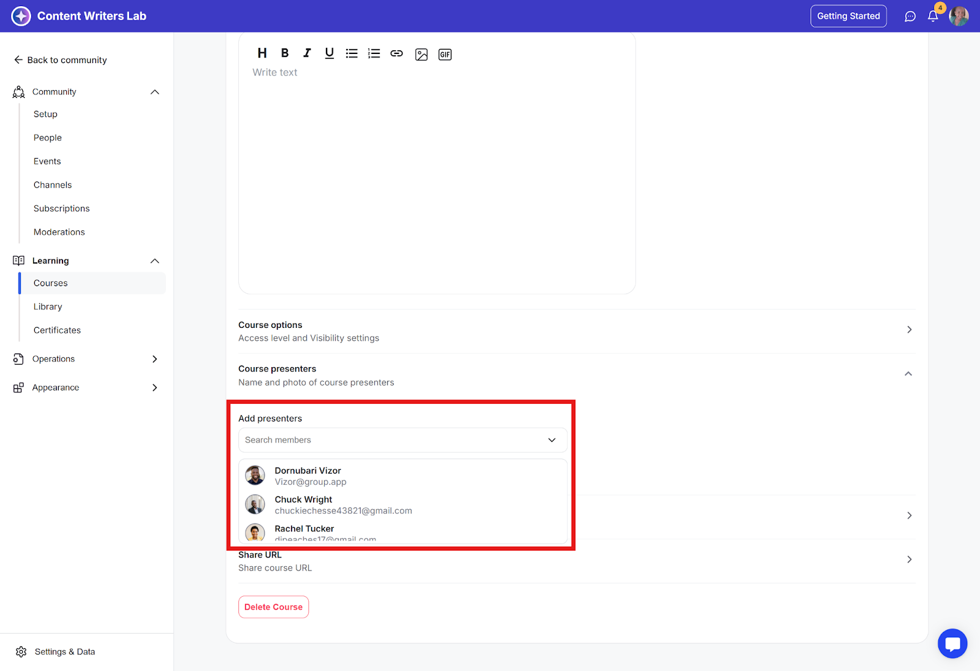The image size is (980, 671).
Task: Expand Share URL chevron
Action: 910,559
